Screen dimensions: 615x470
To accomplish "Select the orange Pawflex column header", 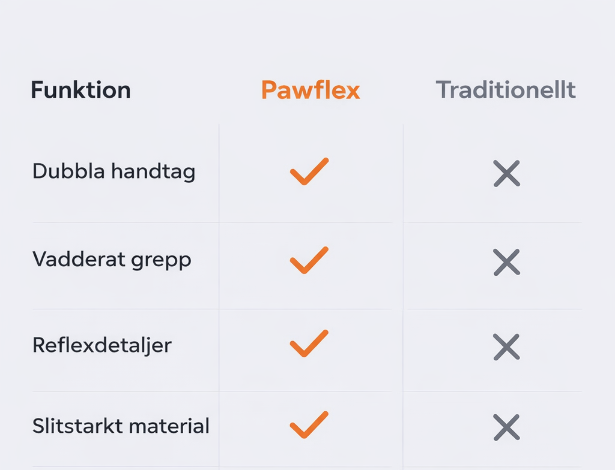I will pos(311,90).
